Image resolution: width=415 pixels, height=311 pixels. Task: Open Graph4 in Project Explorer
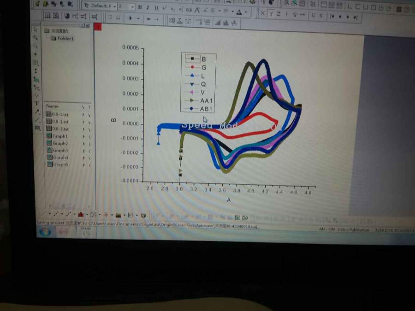click(58, 158)
